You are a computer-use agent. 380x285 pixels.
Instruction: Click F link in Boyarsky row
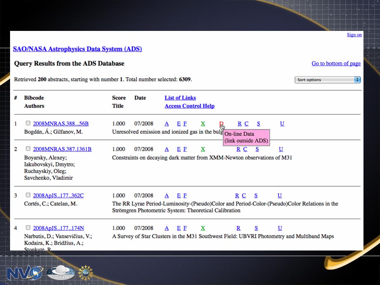coord(185,149)
